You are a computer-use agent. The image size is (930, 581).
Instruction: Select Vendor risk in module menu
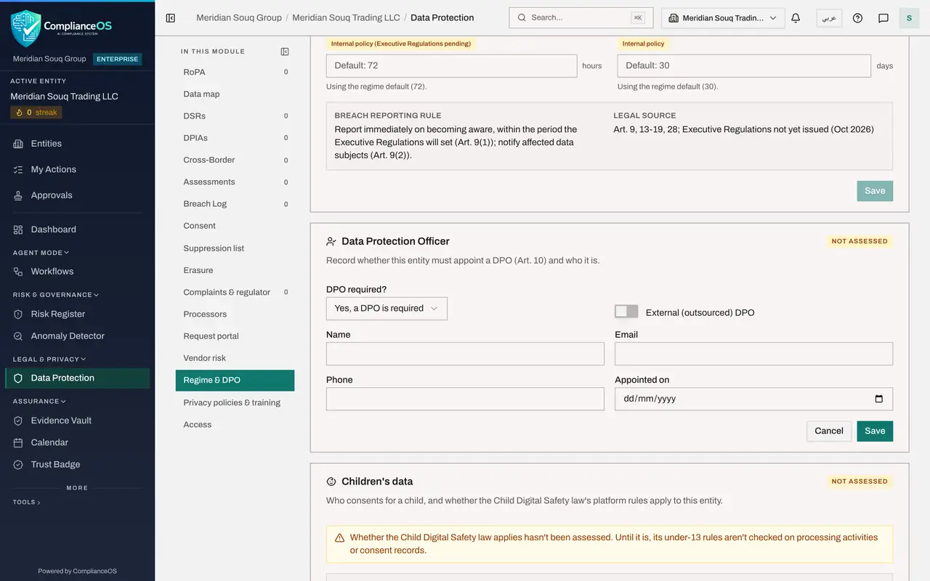pyautogui.click(x=235, y=358)
